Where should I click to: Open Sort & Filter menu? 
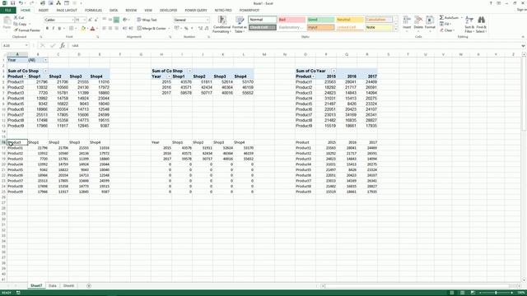click(x=469, y=25)
